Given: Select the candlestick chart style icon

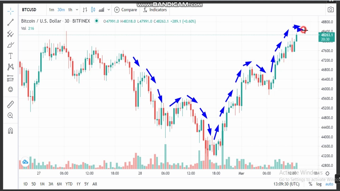Looking at the screenshot, I should click(x=93, y=10).
